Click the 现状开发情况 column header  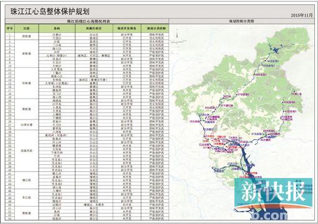pos(127,29)
